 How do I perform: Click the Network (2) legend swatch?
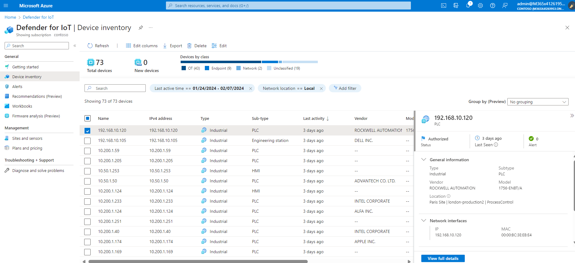point(239,68)
